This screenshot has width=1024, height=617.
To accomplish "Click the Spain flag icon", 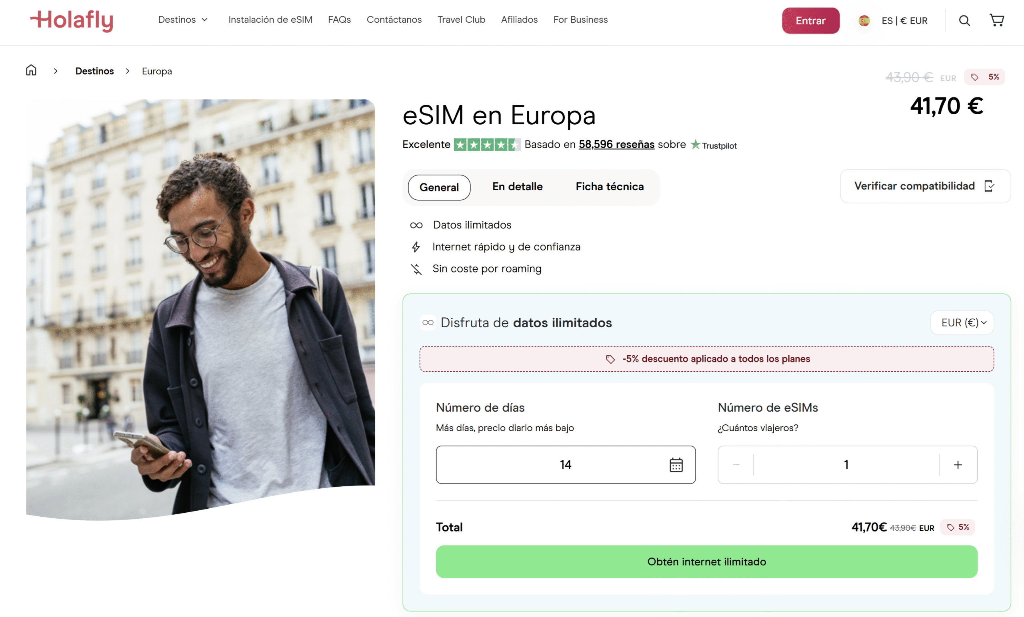I will [x=864, y=21].
